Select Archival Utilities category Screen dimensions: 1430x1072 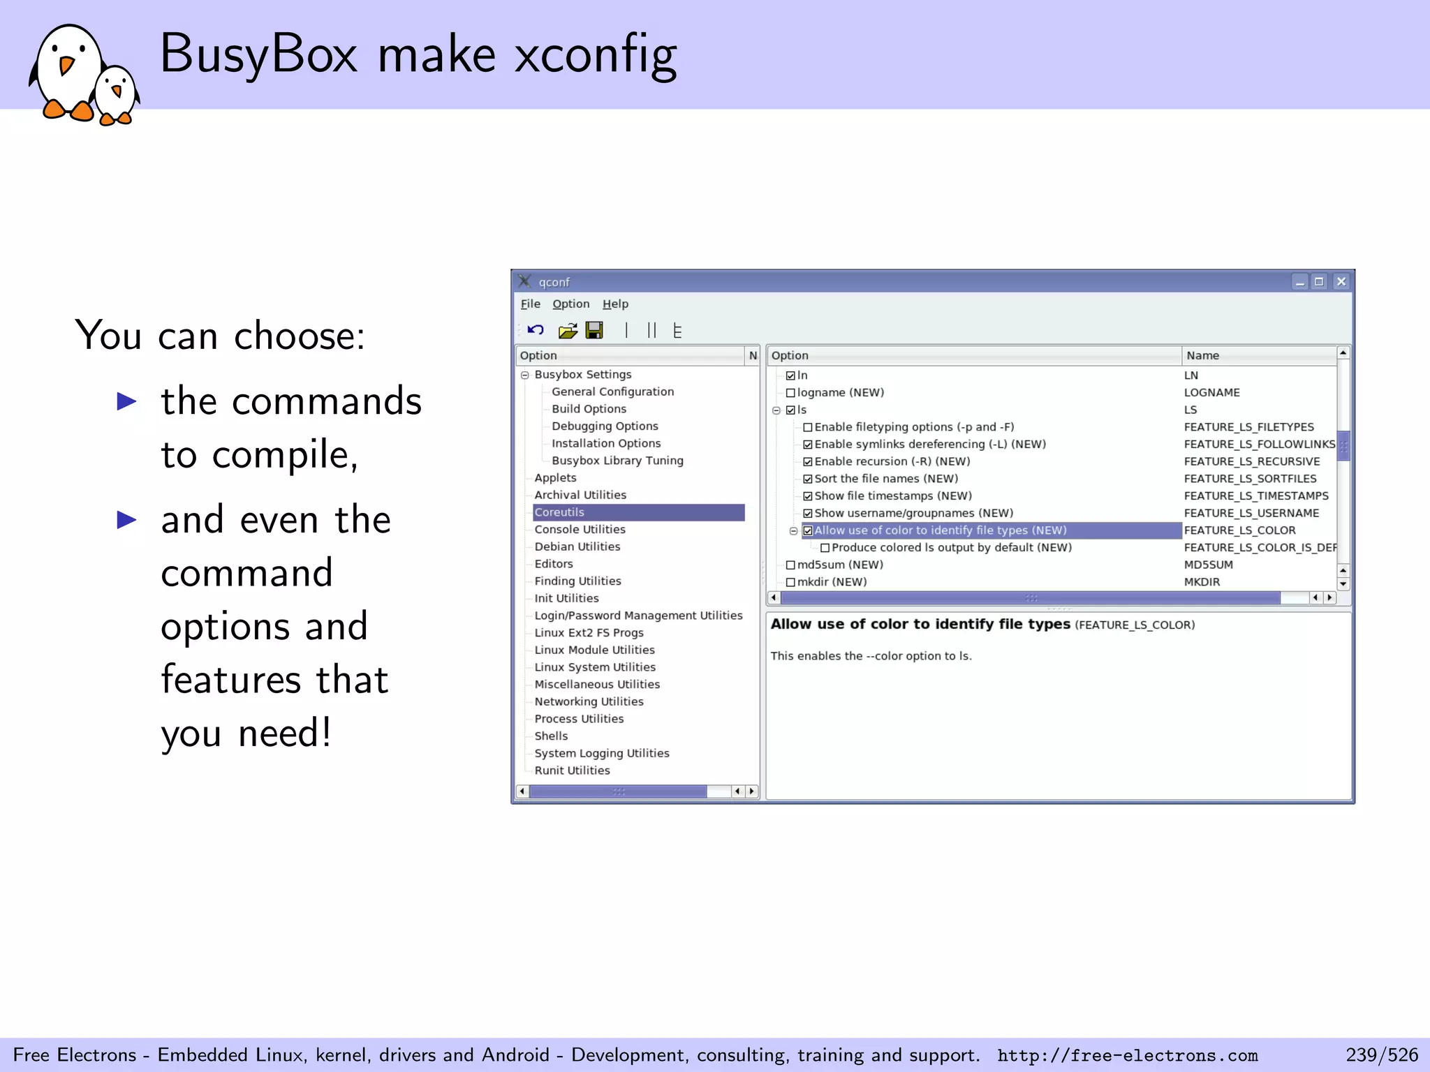(580, 495)
